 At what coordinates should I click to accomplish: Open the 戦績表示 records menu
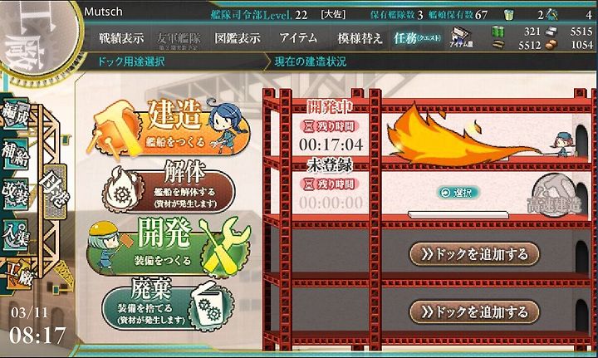121,37
